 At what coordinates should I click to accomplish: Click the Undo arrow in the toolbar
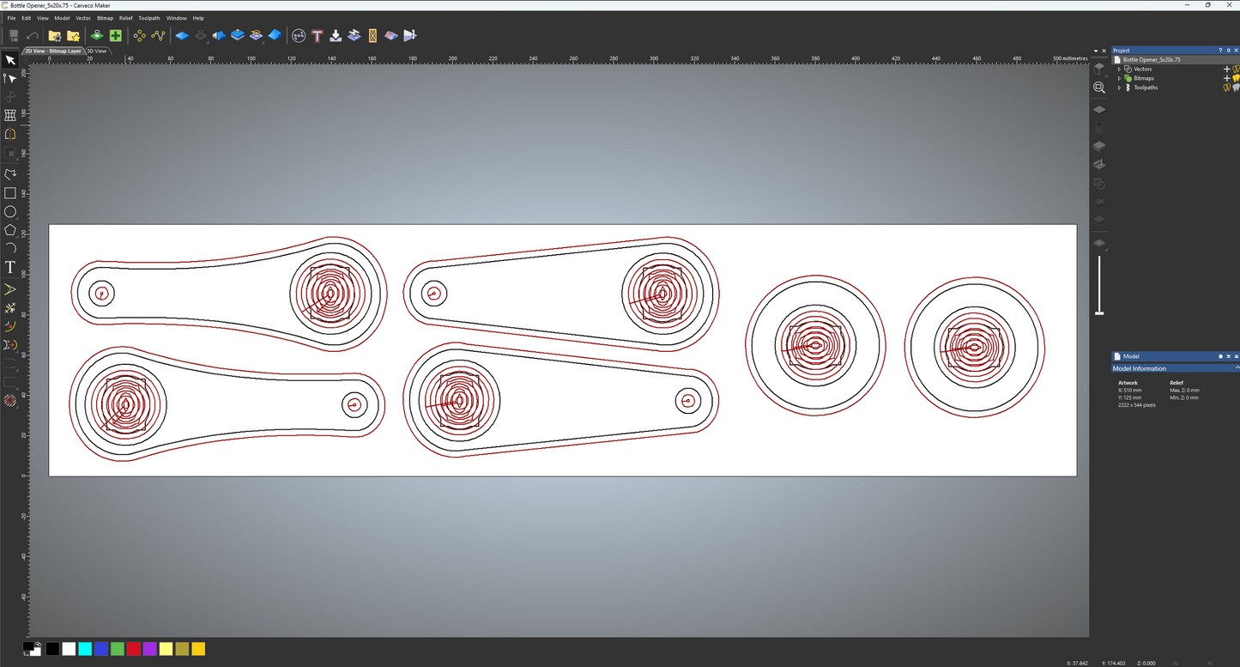tap(33, 35)
